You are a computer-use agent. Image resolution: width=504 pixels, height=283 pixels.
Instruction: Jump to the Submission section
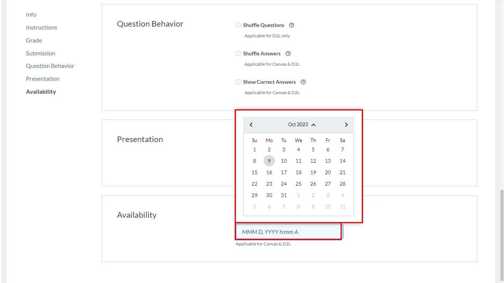click(41, 53)
